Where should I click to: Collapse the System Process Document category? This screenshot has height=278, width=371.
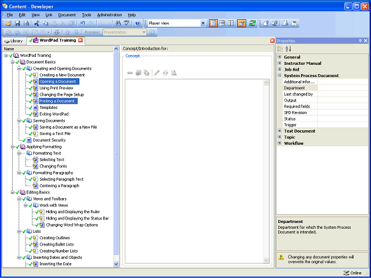point(279,75)
